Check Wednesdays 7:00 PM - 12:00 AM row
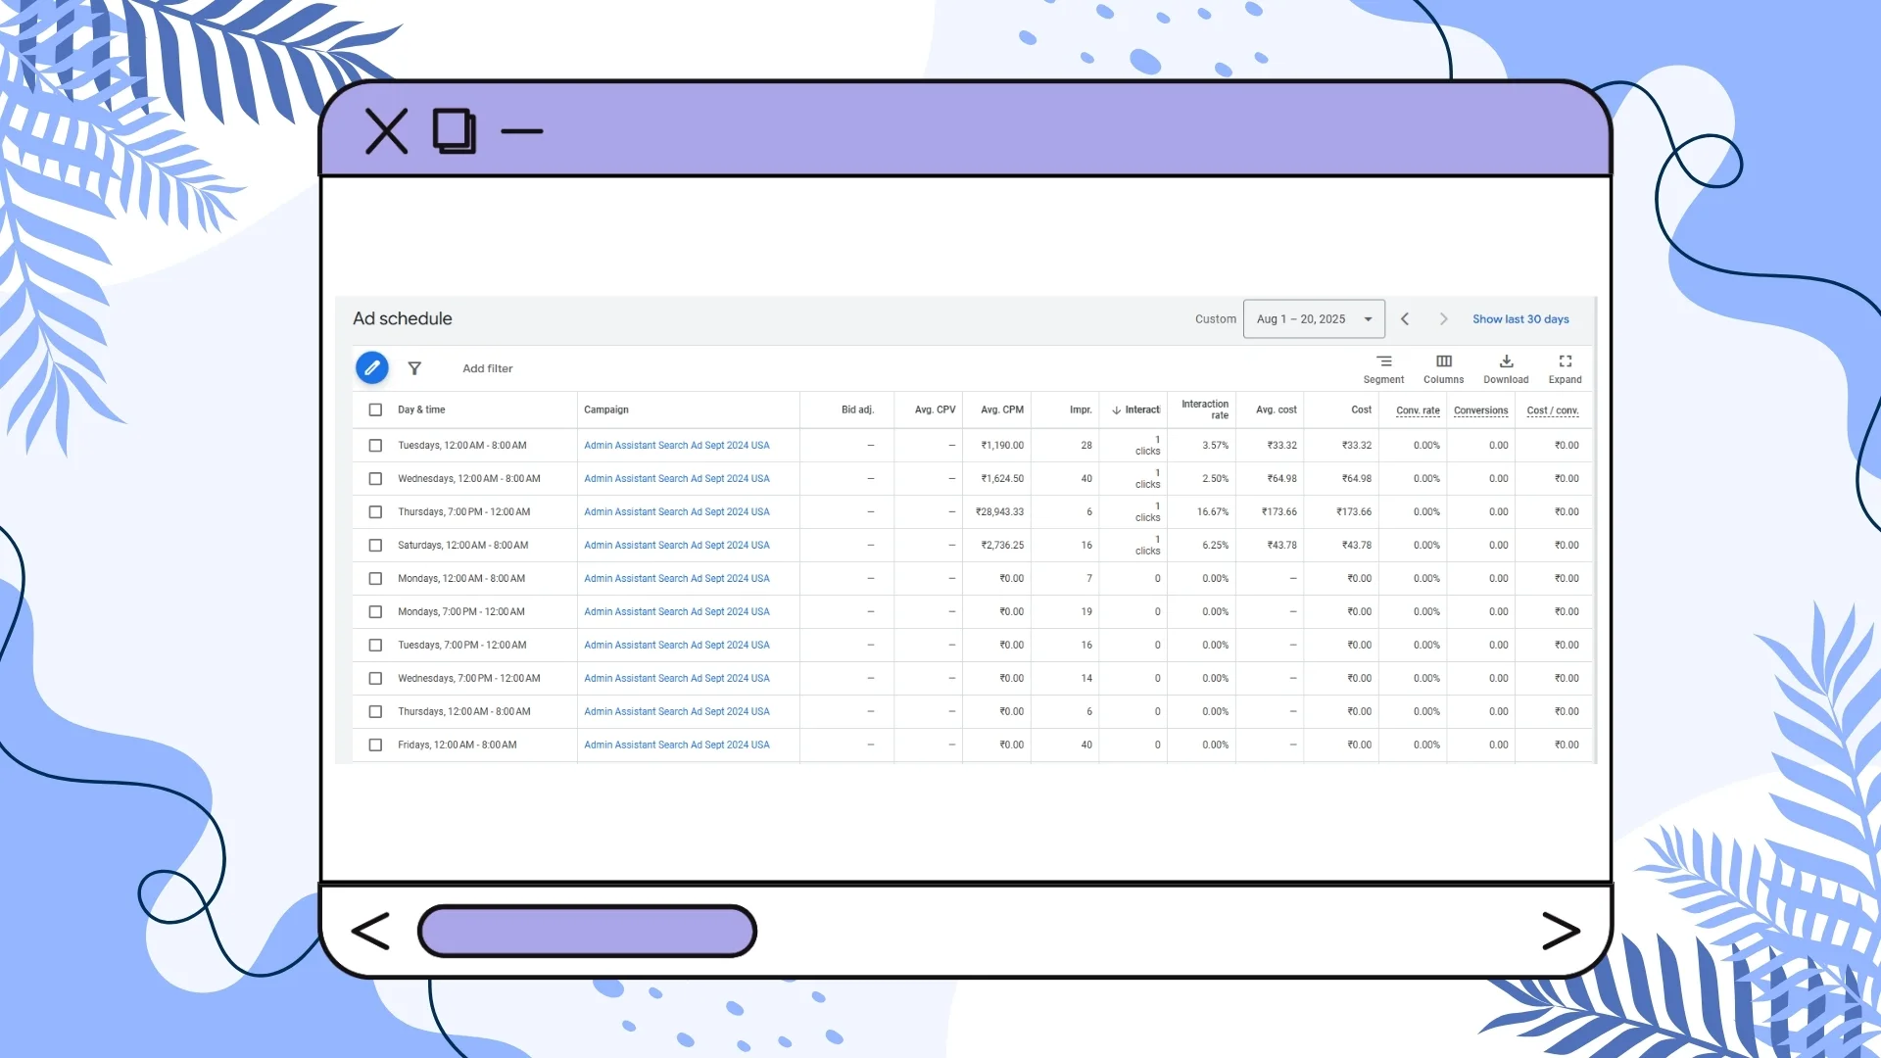 coord(375,679)
